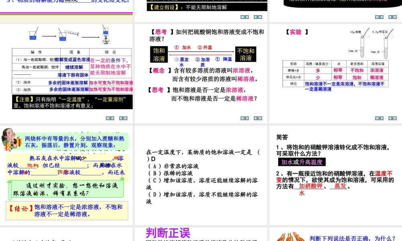Select the multiple-choice question slide with answer D
This screenshot has width=402, height=241.
pyautogui.click(x=201, y=175)
